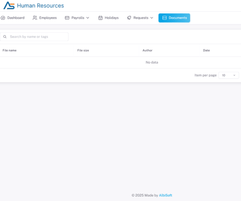241x201 pixels.
Task: Click the Holidays calendar icon
Action: pyautogui.click(x=100, y=18)
